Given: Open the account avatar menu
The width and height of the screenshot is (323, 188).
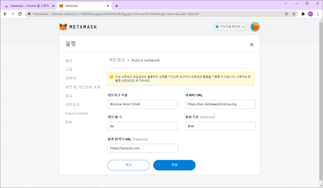Looking at the screenshot, I should [255, 27].
